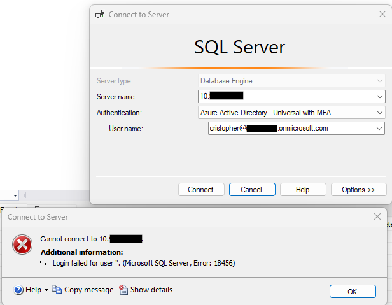The image size is (392, 305).
Task: Close the error Connect to Server dialog
Action: (x=377, y=216)
